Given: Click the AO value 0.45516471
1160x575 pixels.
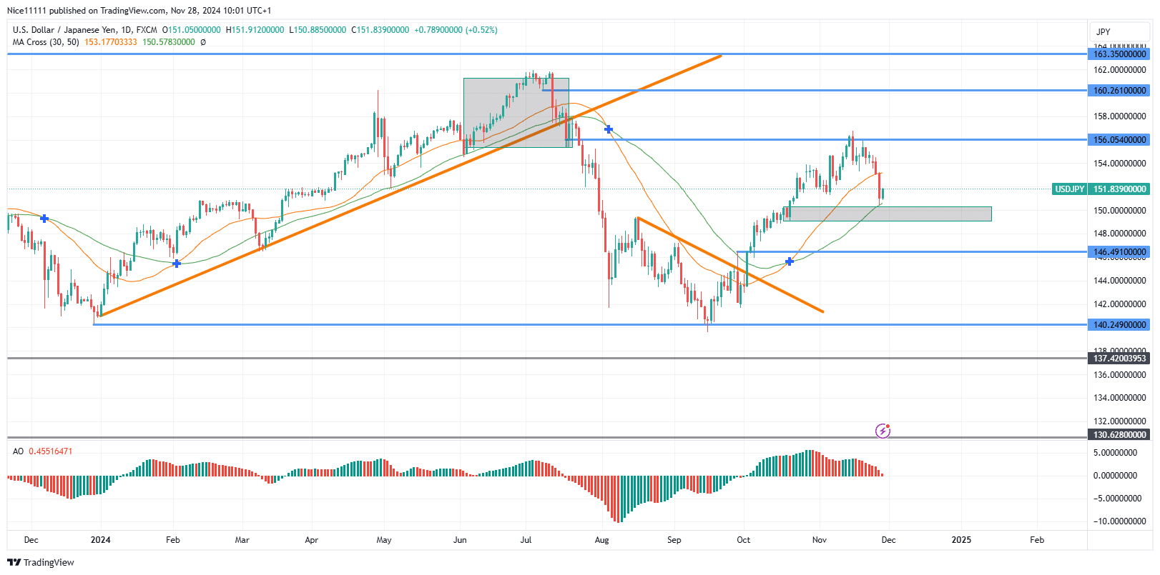Looking at the screenshot, I should (x=51, y=451).
